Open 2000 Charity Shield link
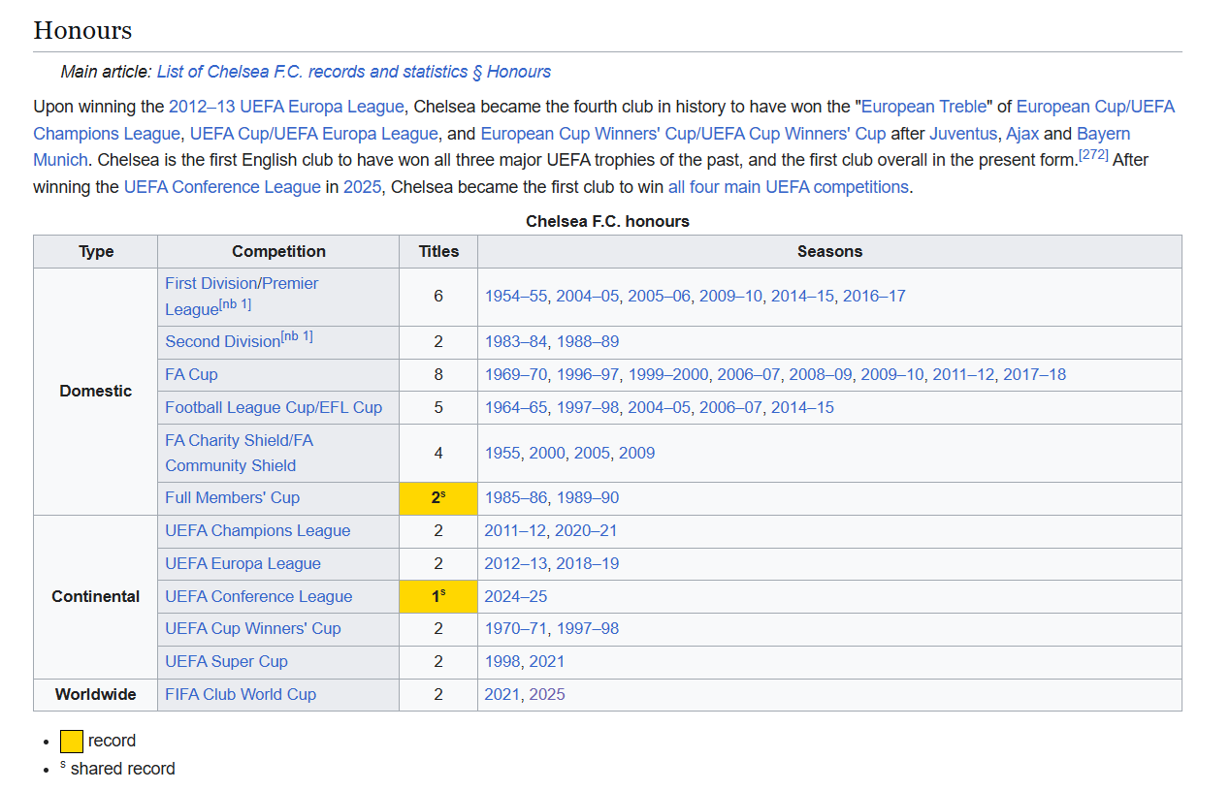Screen dimensions: 1230x791 [548, 453]
